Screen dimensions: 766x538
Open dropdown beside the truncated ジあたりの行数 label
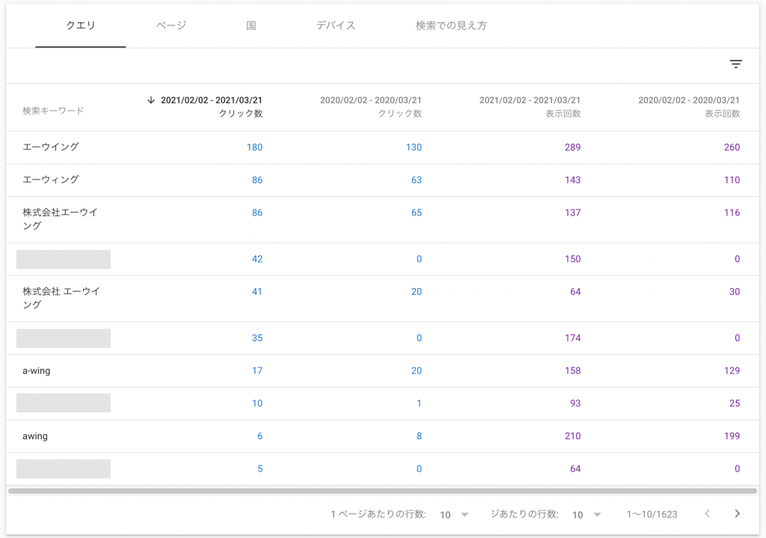pos(587,515)
